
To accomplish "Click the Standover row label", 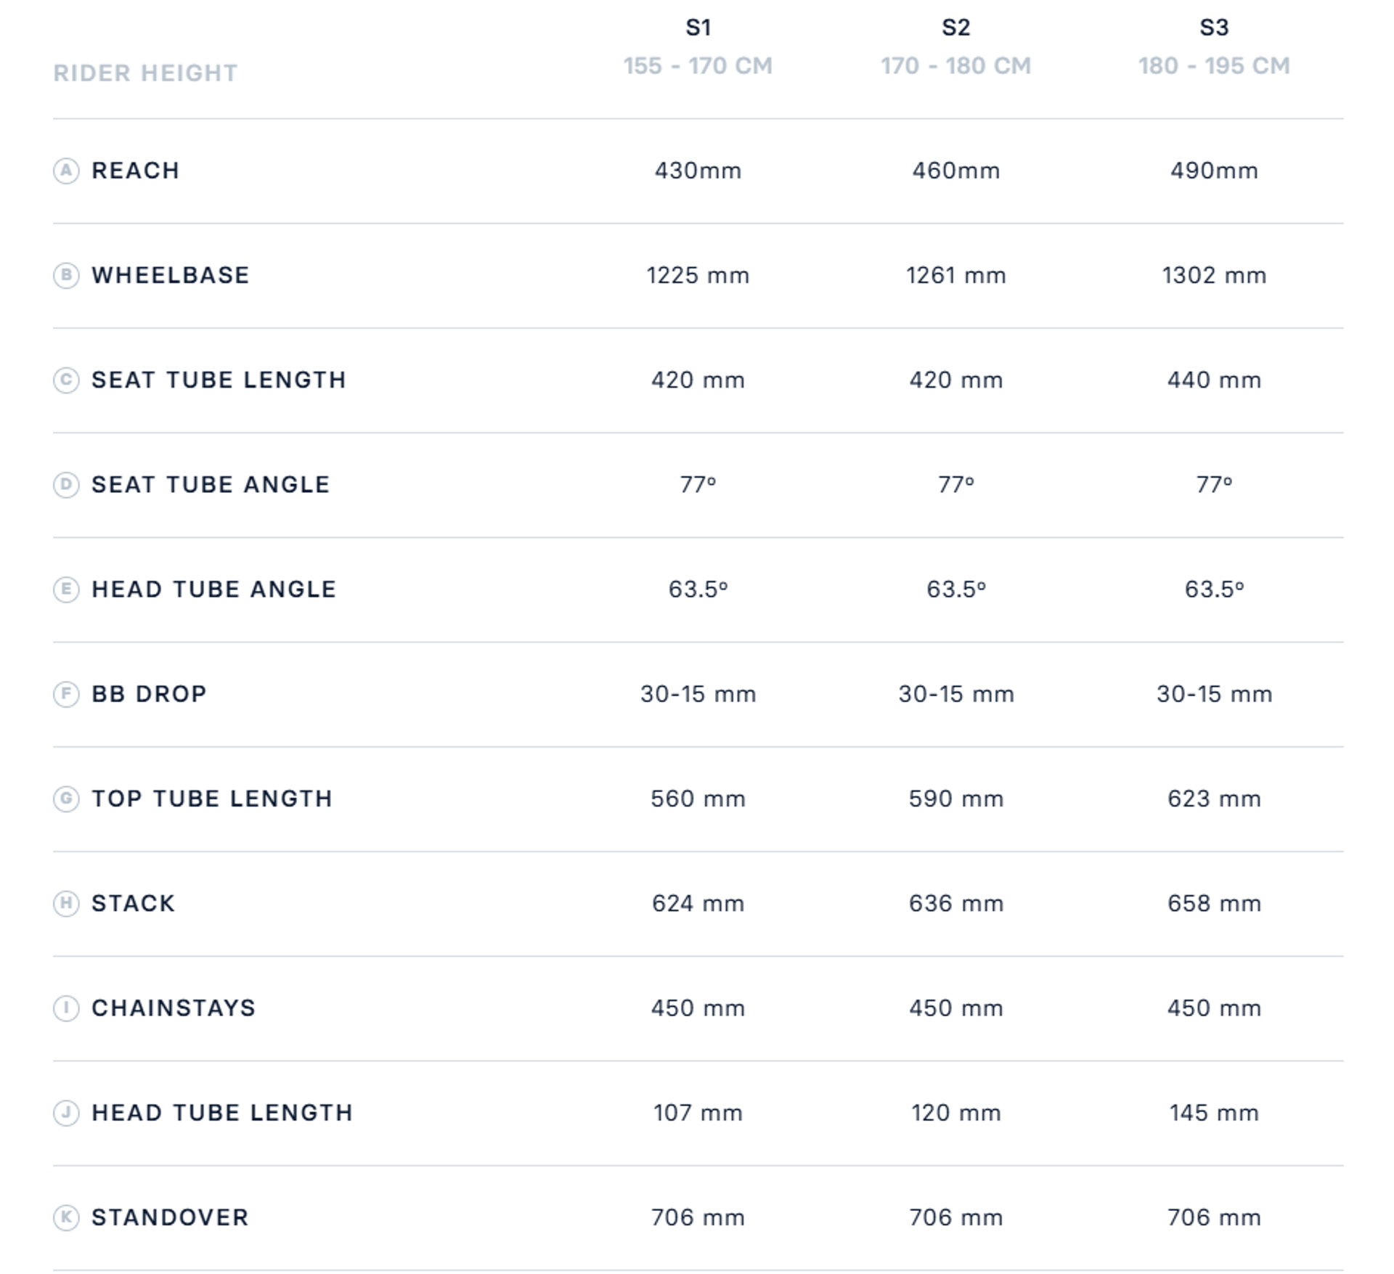I will [170, 1217].
